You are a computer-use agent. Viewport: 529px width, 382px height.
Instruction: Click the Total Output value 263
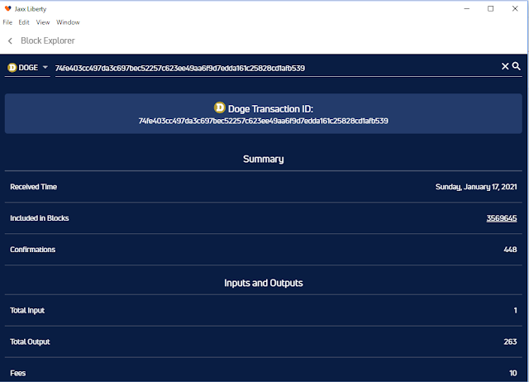(510, 341)
